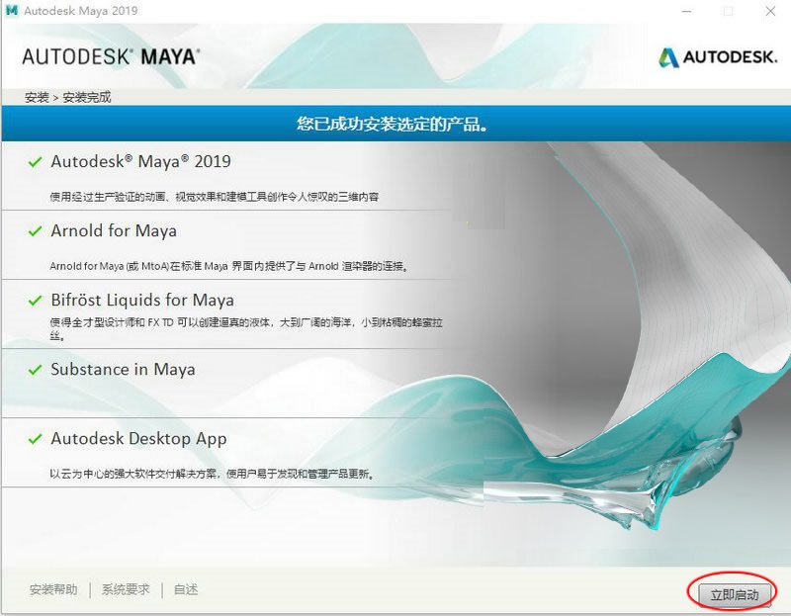The width and height of the screenshot is (791, 616).
Task: Select the Autodesk Maya 2019 product entry
Action: tap(141, 160)
